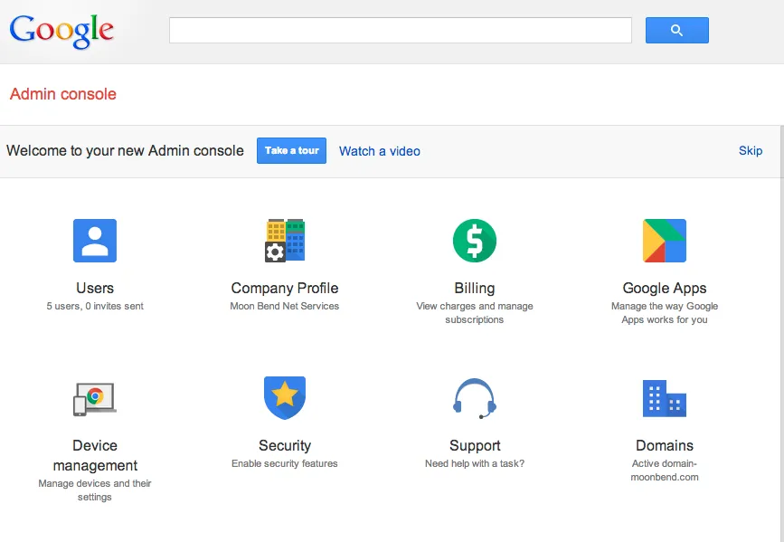Open the Security shield star icon

[285, 398]
